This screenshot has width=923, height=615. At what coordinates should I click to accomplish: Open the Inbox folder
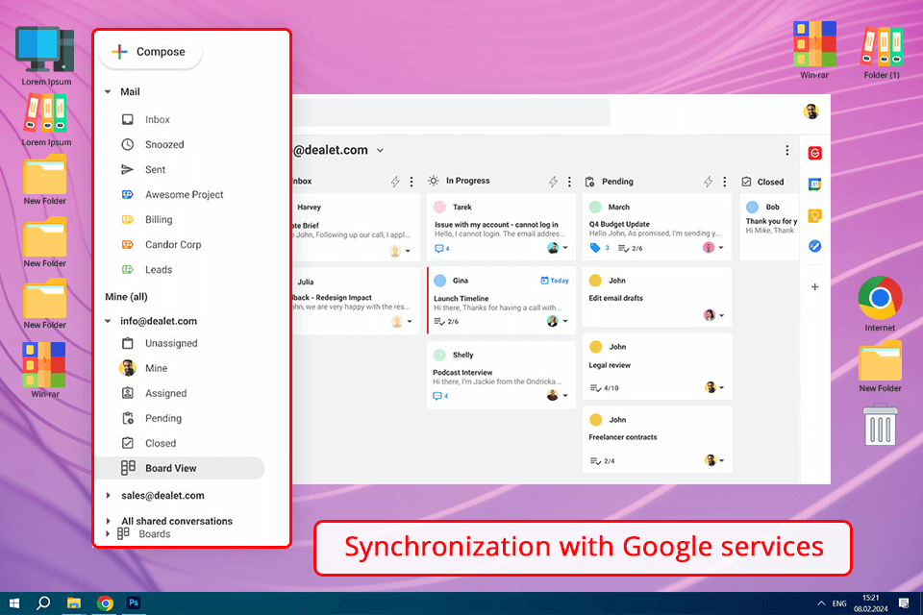click(x=157, y=119)
